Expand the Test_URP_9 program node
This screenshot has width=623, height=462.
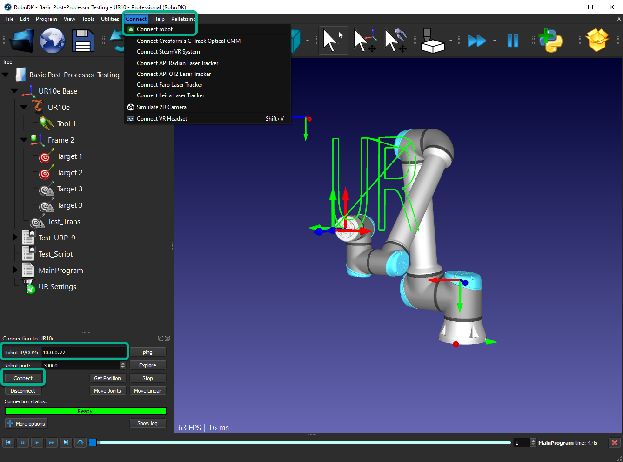pos(15,238)
